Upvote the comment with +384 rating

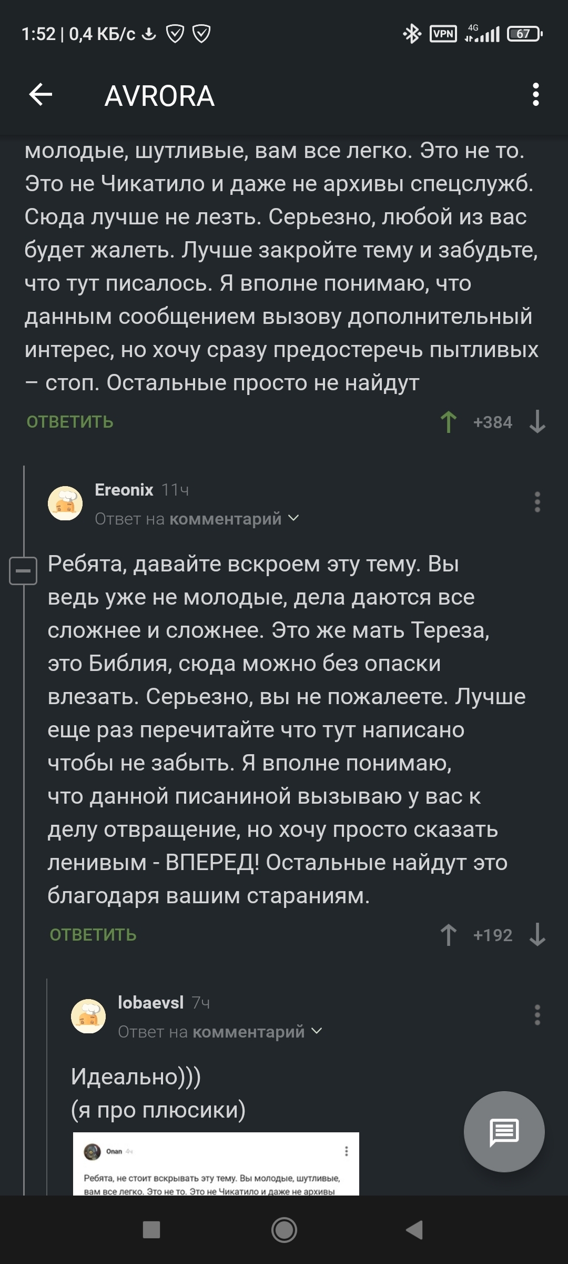pos(449,422)
